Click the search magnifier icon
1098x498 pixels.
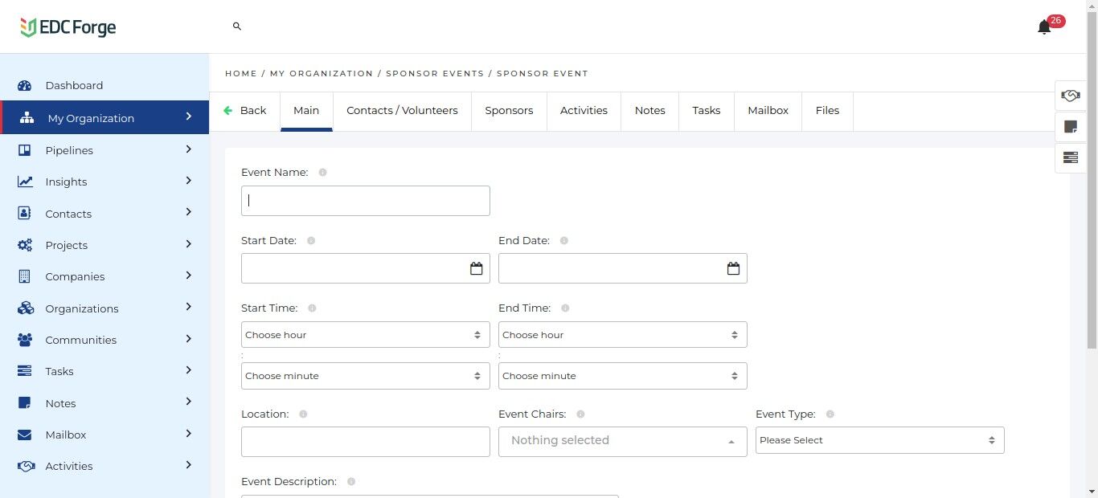coord(237,27)
